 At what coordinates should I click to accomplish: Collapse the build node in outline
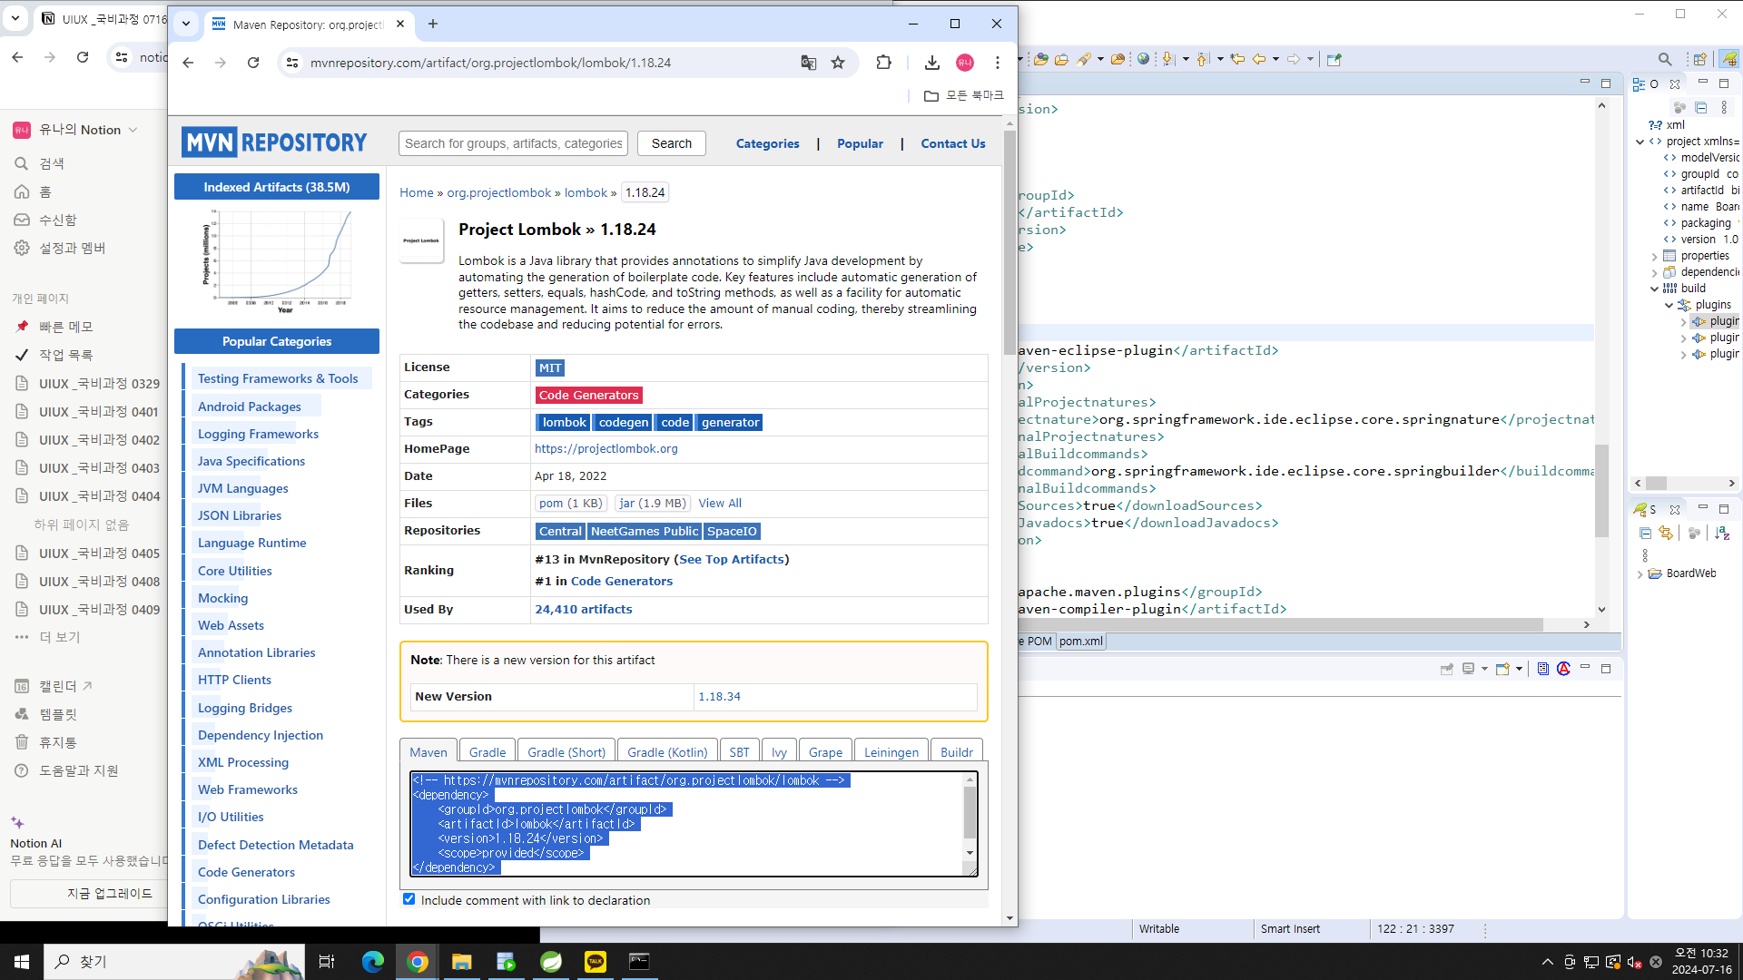click(1654, 289)
